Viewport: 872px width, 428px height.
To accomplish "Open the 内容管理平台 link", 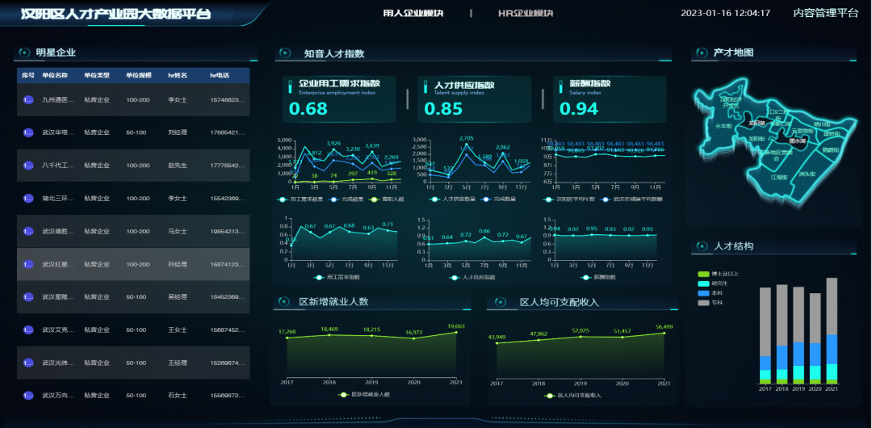I will click(x=825, y=13).
